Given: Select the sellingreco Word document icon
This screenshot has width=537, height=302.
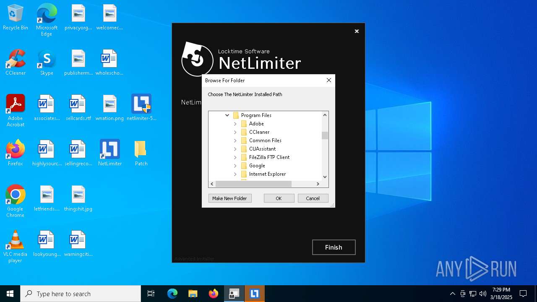Looking at the screenshot, I should 78,154.
